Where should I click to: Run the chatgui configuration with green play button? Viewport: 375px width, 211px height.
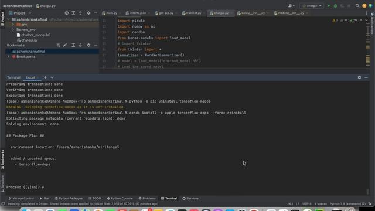click(x=329, y=6)
